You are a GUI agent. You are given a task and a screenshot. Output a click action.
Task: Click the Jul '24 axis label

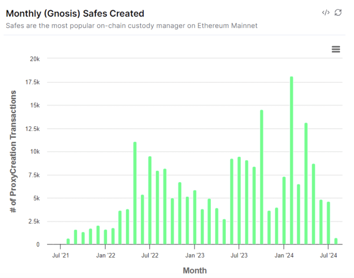click(328, 255)
